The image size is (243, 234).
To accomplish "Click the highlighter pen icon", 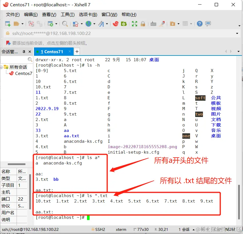I will coord(162,23).
